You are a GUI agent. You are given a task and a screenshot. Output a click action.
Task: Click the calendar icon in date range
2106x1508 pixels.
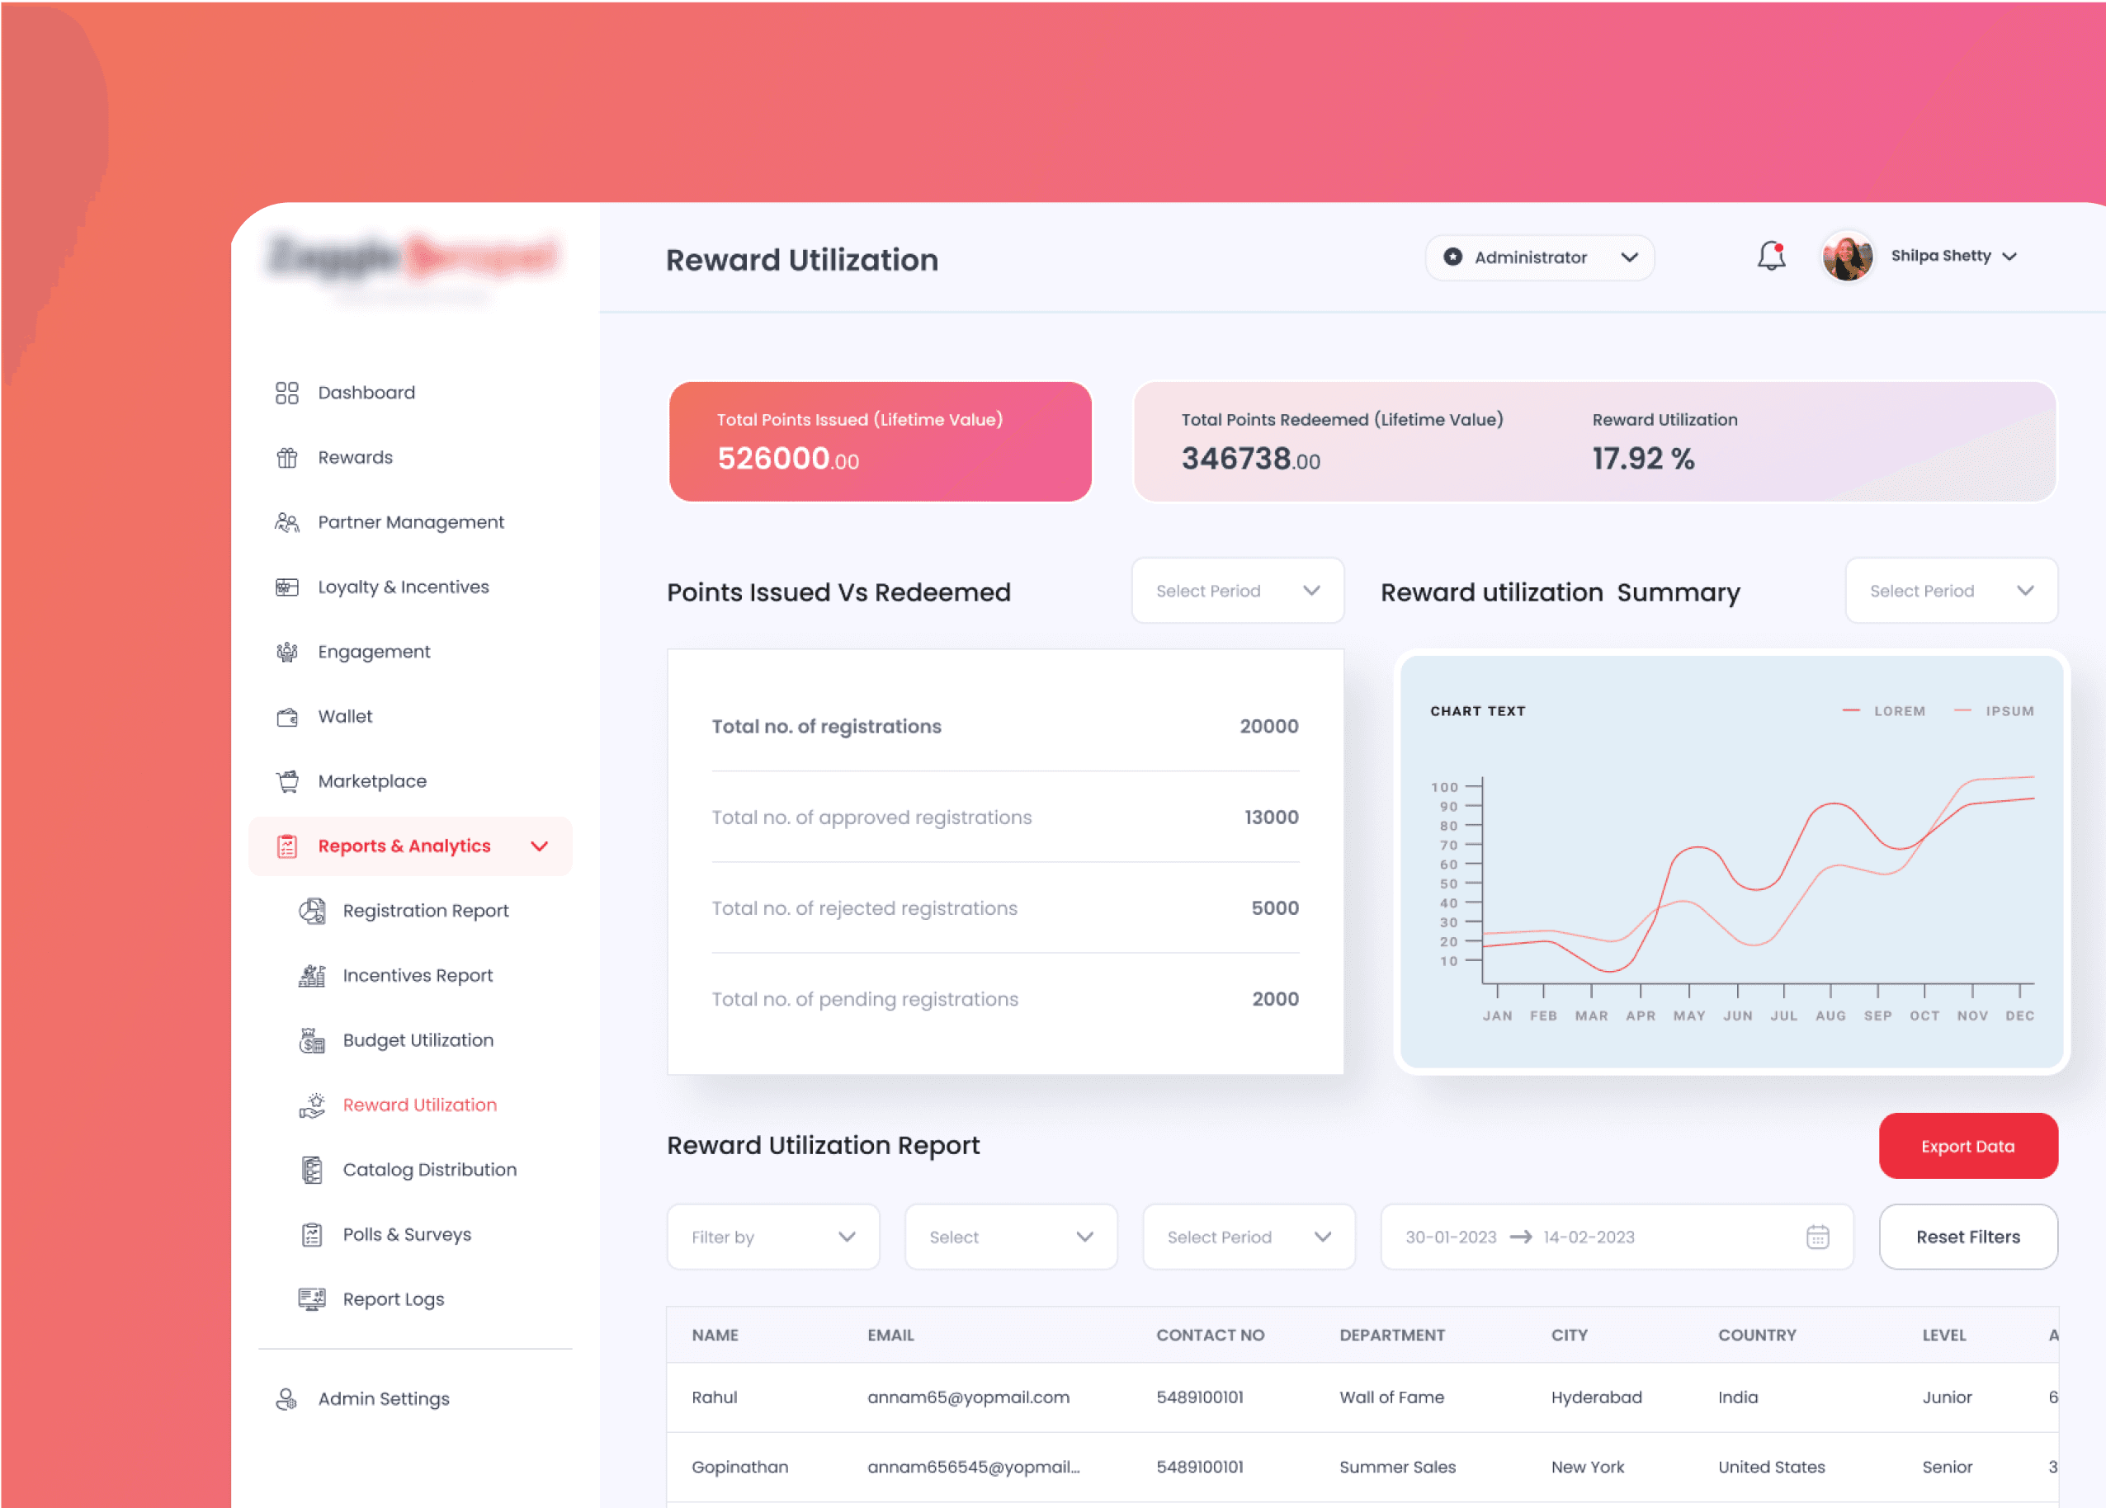click(x=1817, y=1236)
